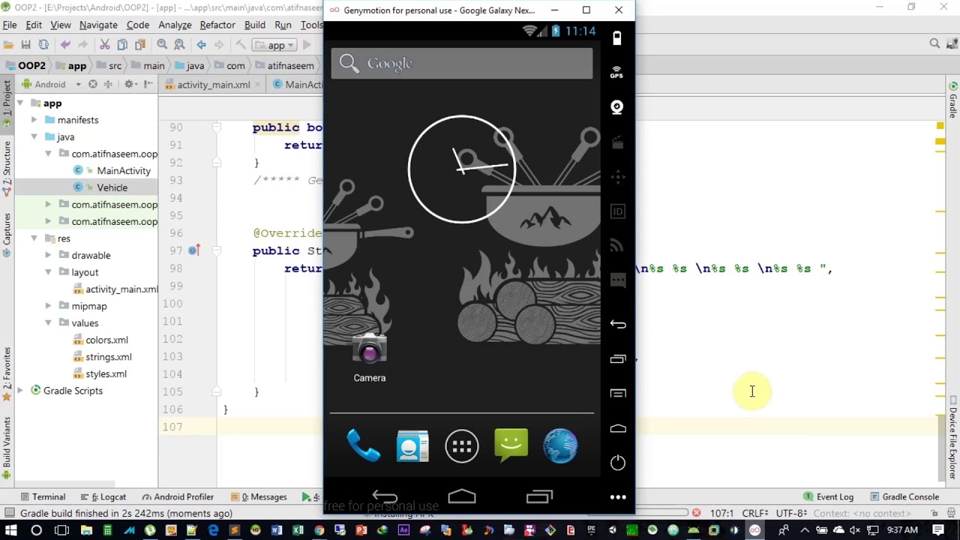Click the Project panel Hide icon
Viewport: 960px width, 540px height.
148,84
